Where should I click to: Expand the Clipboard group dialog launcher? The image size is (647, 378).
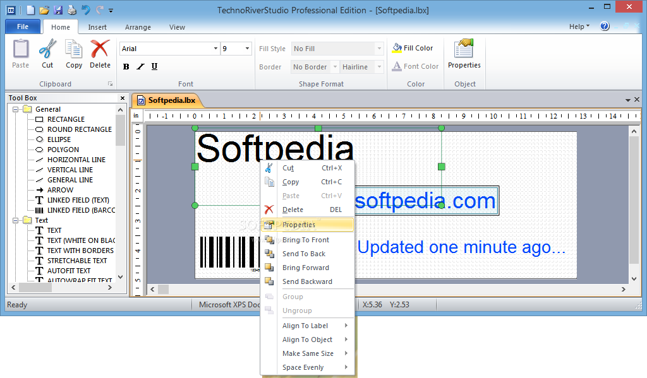click(x=110, y=84)
